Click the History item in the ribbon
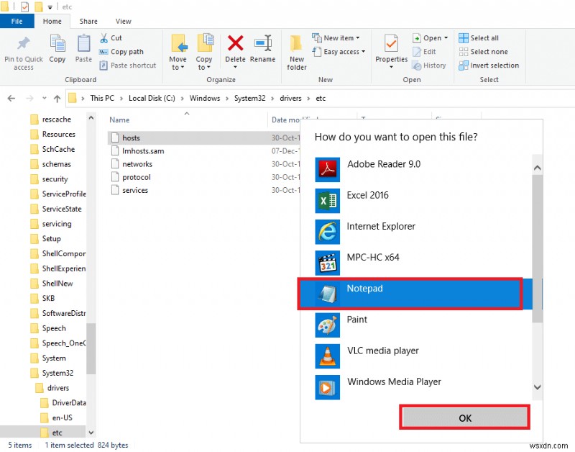Screen dimensions: 575x452 [x=429, y=65]
